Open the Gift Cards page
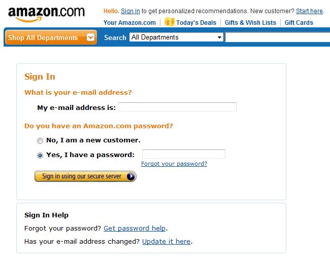Screen dimensions: 330x266 point(299,23)
